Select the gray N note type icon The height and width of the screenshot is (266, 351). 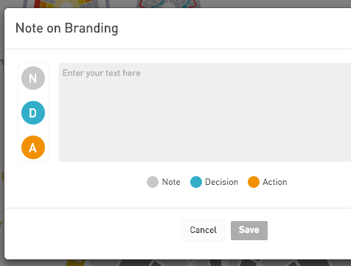[33, 78]
